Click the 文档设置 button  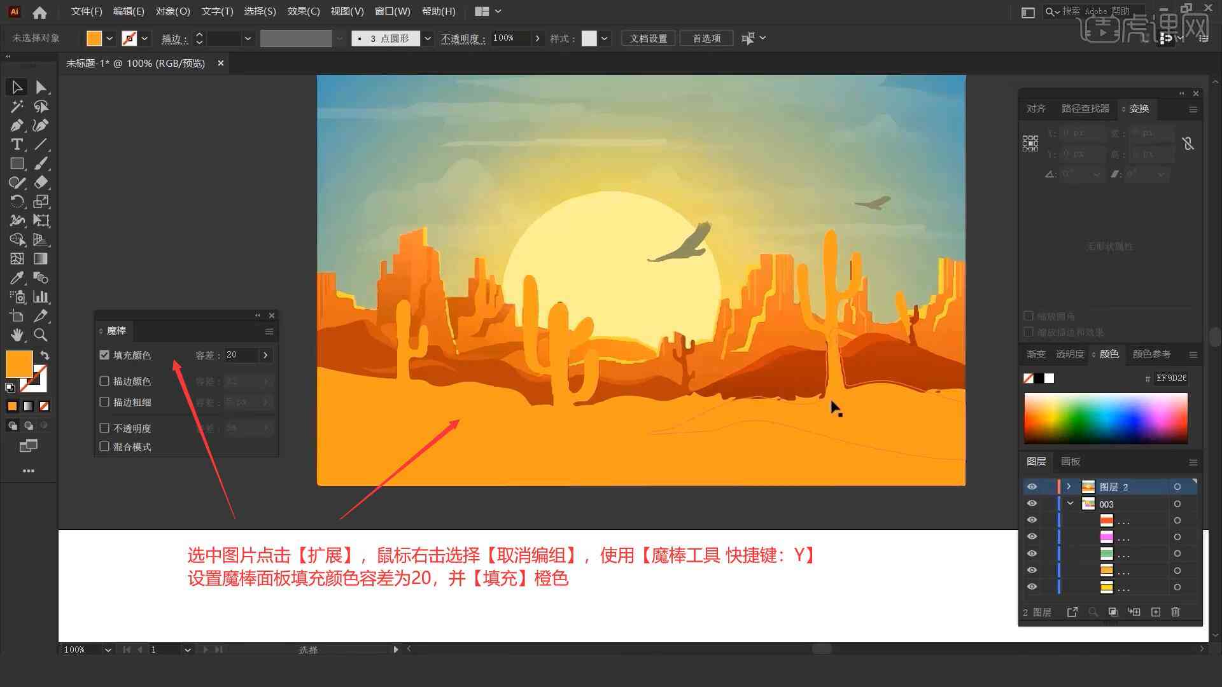[x=652, y=38]
